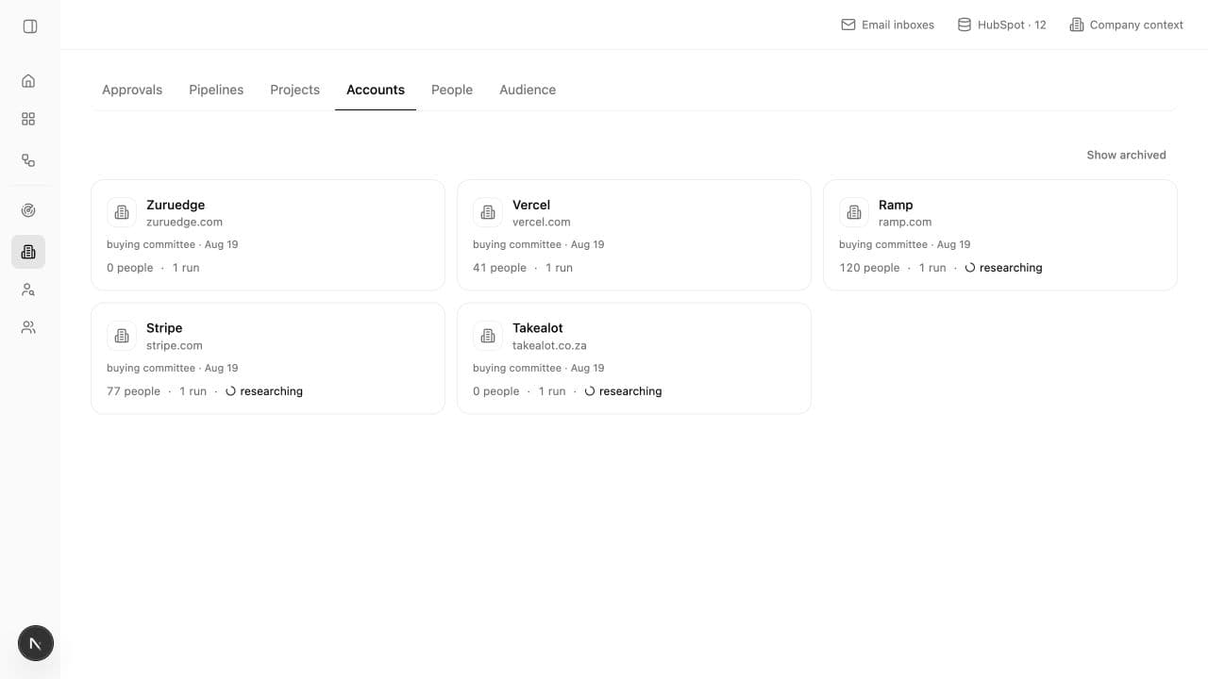Image resolution: width=1208 pixels, height=679 pixels.
Task: Click 'researching' status text on Stripe card
Action: [272, 391]
